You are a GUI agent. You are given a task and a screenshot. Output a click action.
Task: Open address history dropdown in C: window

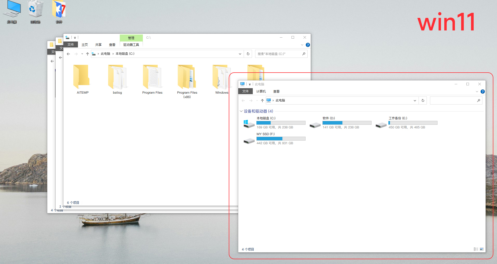[x=240, y=54]
